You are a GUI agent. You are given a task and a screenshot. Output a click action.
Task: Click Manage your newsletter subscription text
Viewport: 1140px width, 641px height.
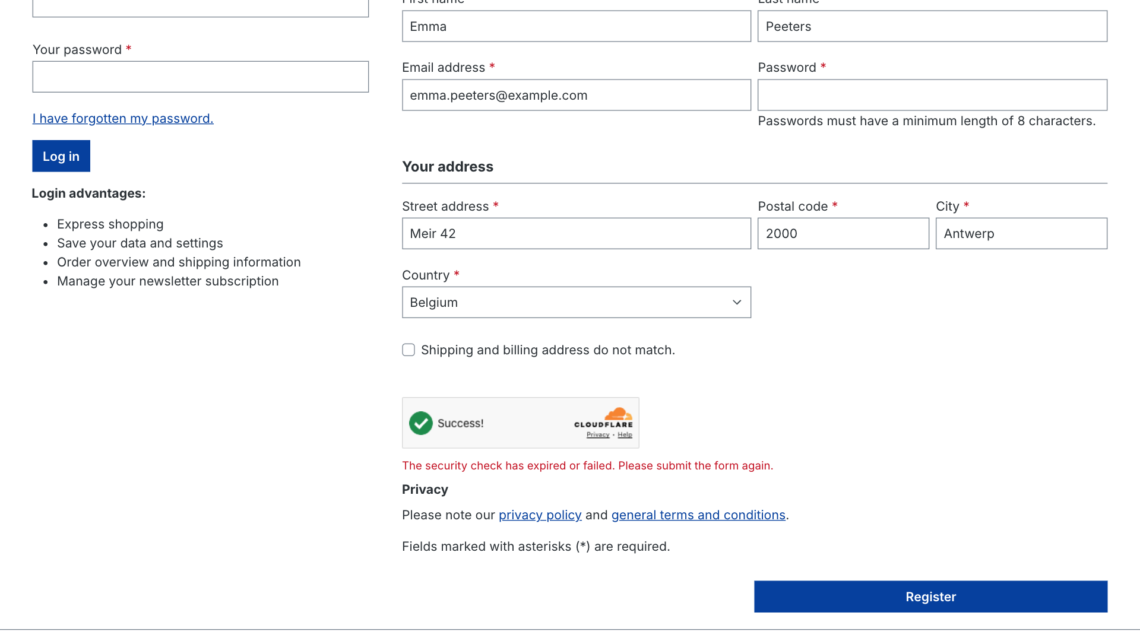(x=167, y=281)
